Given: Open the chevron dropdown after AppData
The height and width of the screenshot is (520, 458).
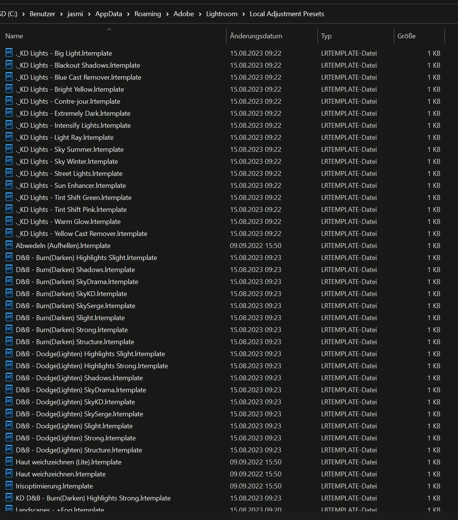Looking at the screenshot, I should point(128,14).
